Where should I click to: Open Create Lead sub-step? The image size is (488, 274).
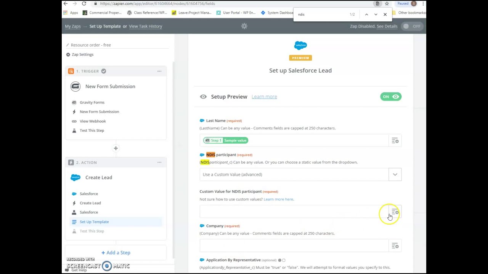pyautogui.click(x=90, y=203)
